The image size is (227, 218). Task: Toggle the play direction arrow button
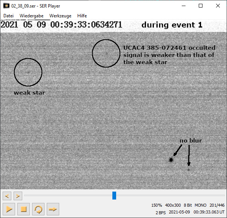(53, 209)
